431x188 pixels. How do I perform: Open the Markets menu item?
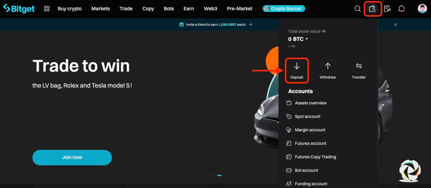pyautogui.click(x=100, y=9)
